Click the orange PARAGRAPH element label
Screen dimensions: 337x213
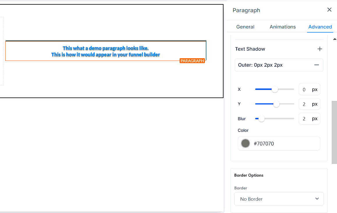click(x=192, y=61)
